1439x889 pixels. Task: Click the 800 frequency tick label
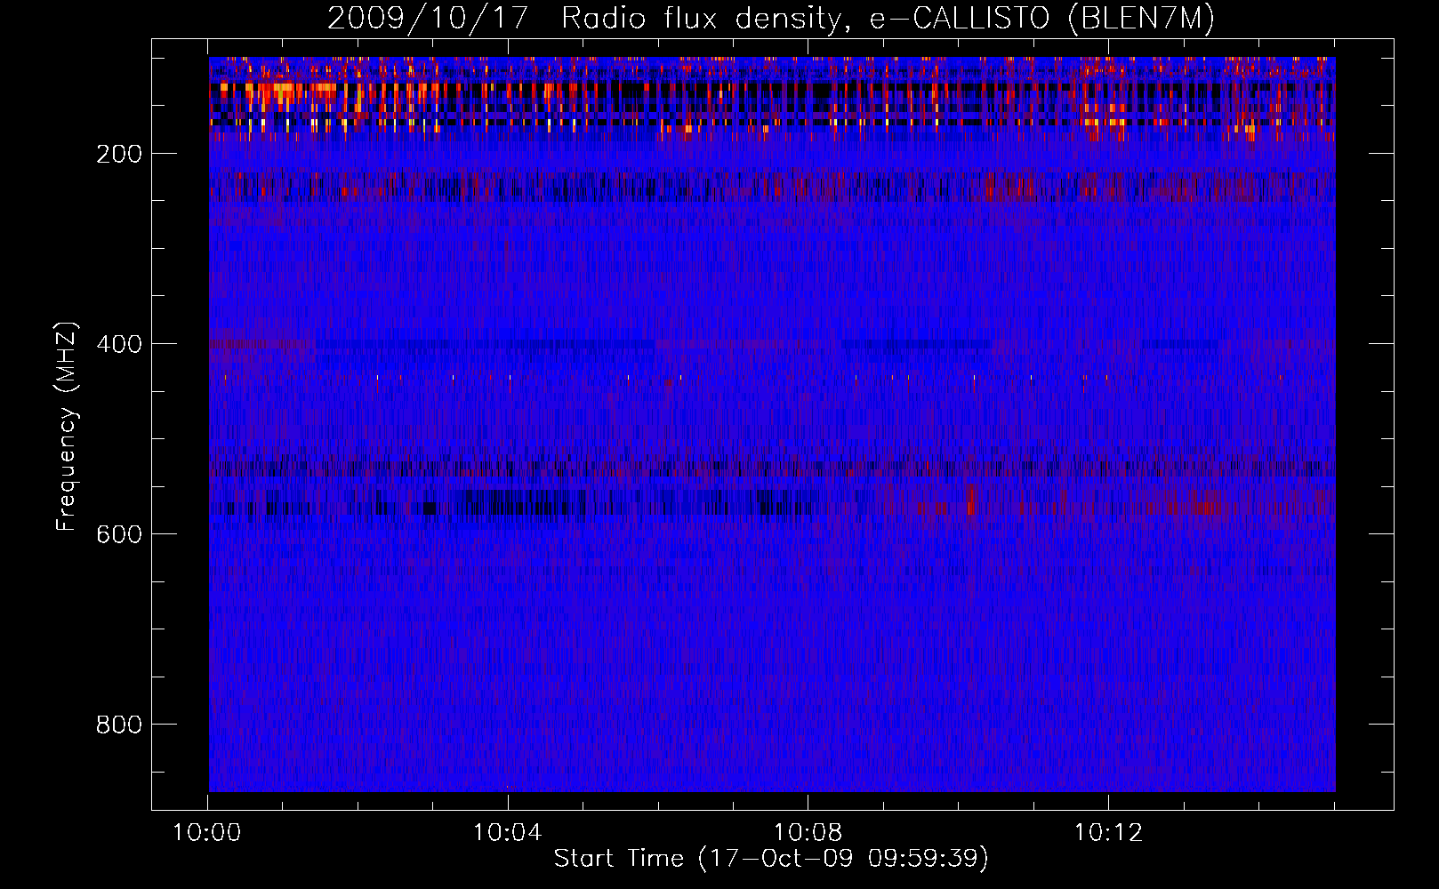tap(119, 725)
